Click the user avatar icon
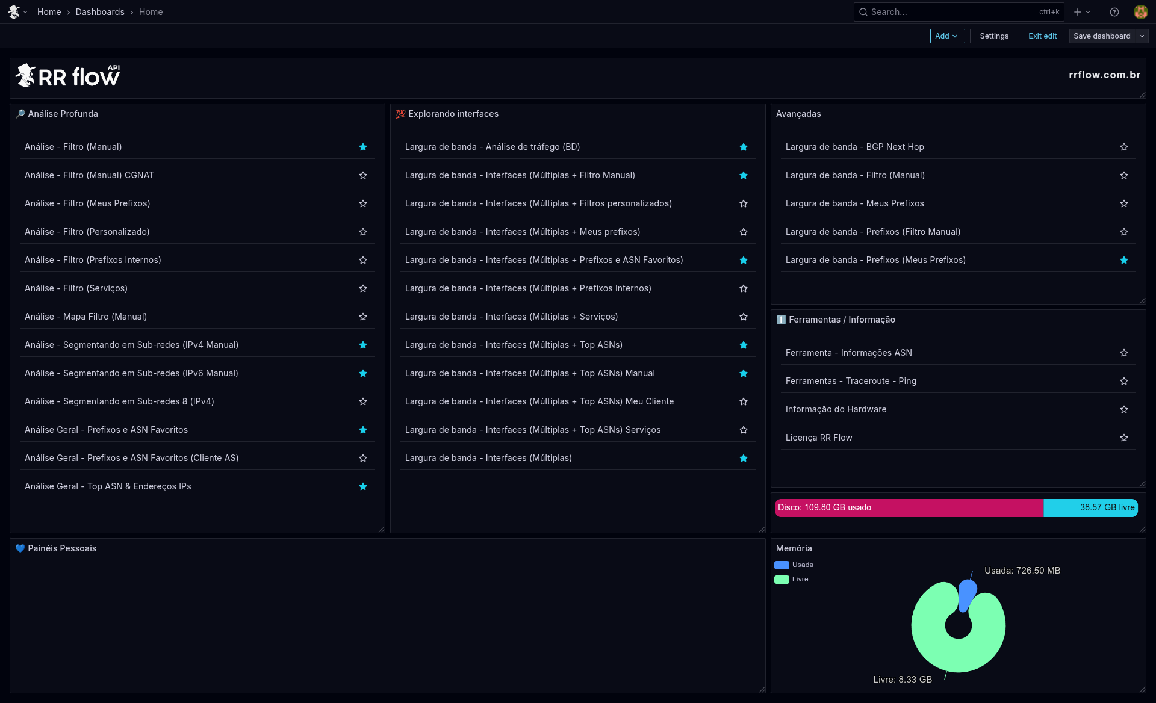The image size is (1156, 703). coord(1140,12)
